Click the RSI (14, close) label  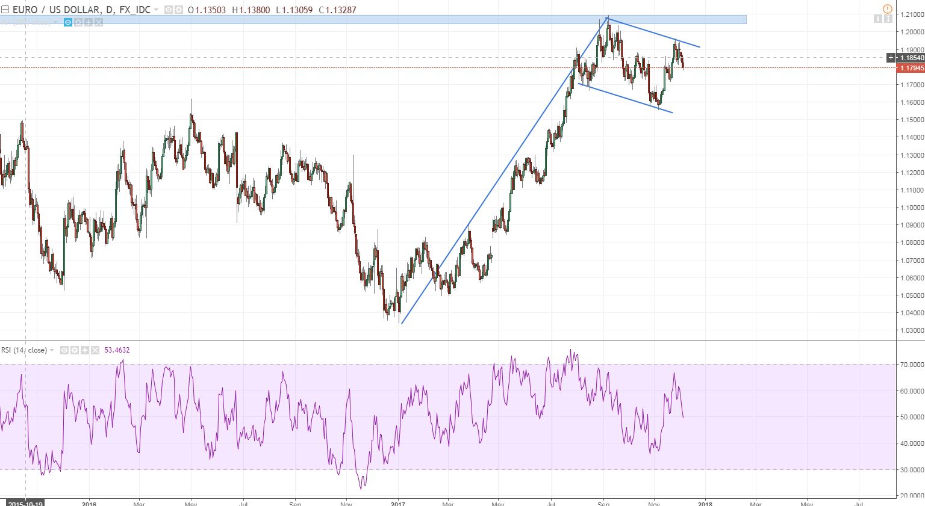pyautogui.click(x=24, y=350)
